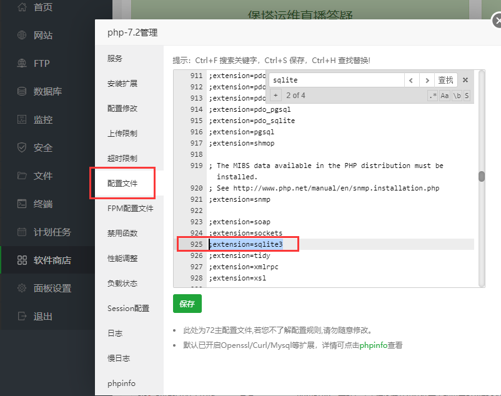Open the phpinfo link in notes
Viewport: 501px width, 396px height.
[374, 345]
